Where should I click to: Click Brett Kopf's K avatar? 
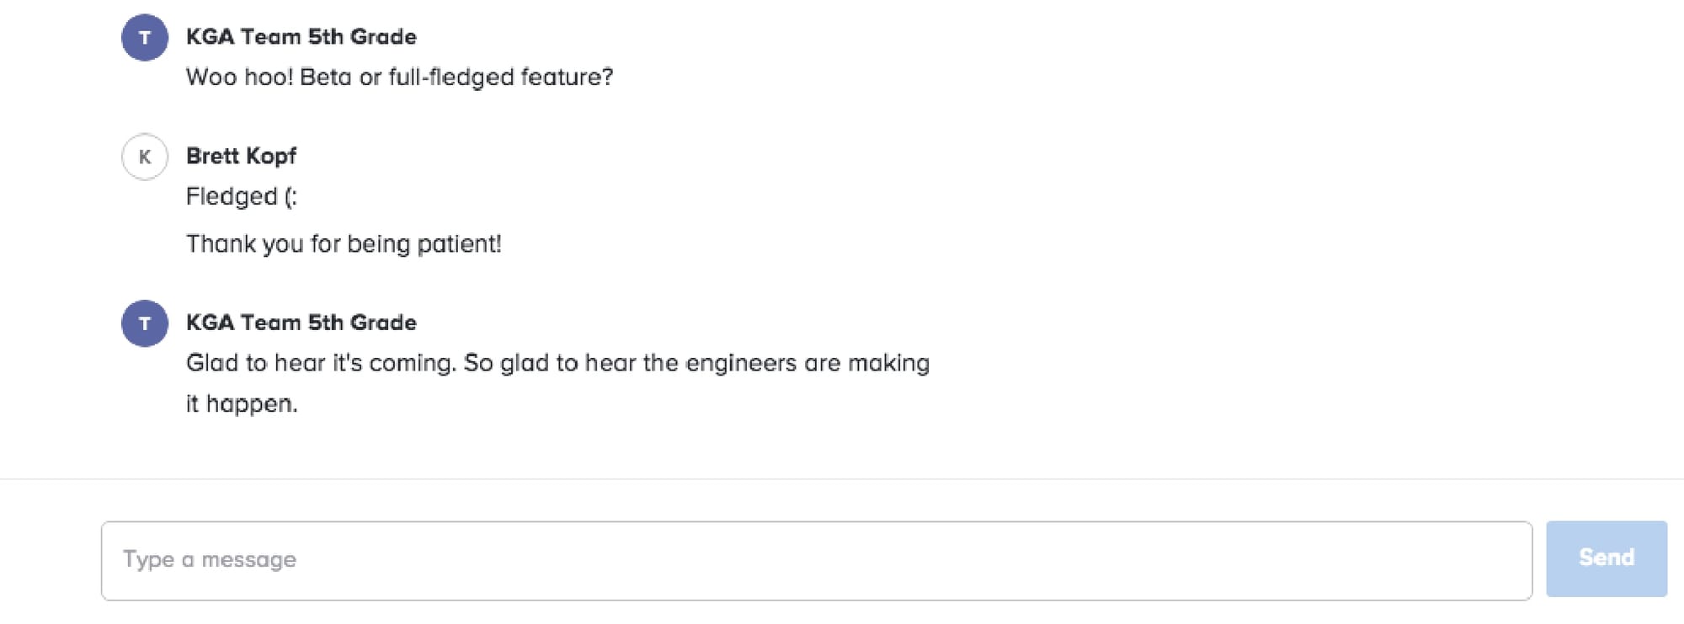pyautogui.click(x=145, y=157)
